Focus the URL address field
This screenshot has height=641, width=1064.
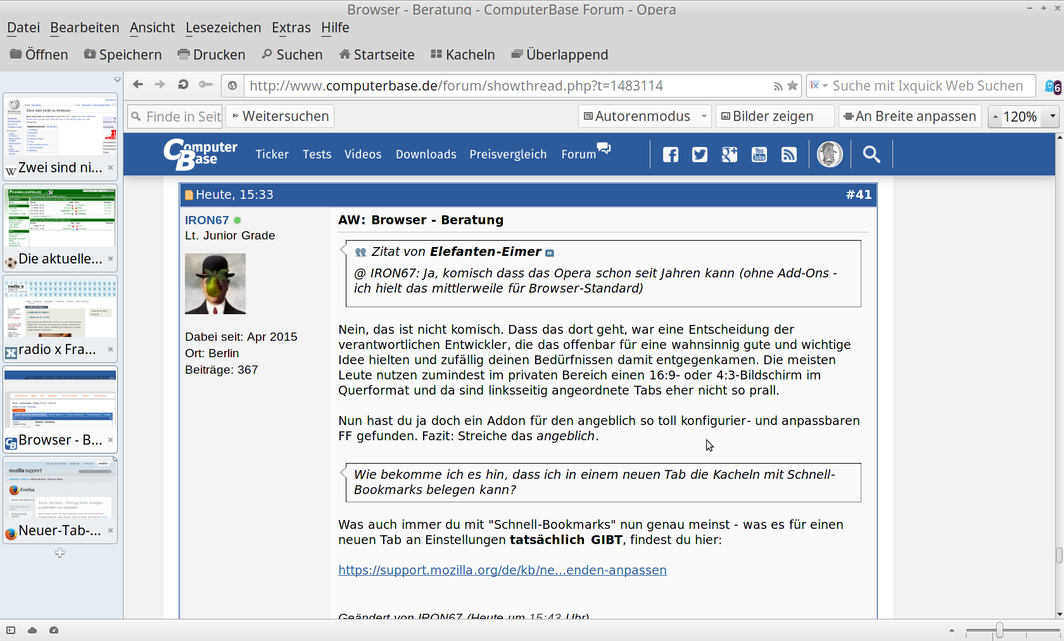click(x=507, y=86)
